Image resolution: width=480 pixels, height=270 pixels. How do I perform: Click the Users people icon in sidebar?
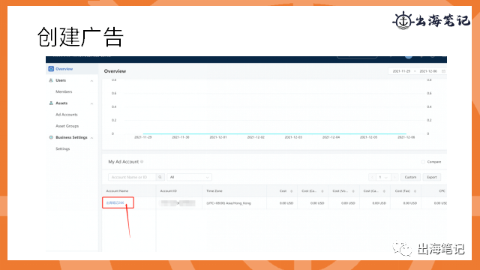(x=51, y=80)
